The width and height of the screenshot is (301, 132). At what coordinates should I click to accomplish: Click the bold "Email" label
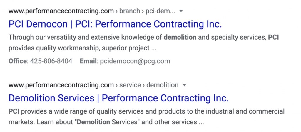click(88, 61)
